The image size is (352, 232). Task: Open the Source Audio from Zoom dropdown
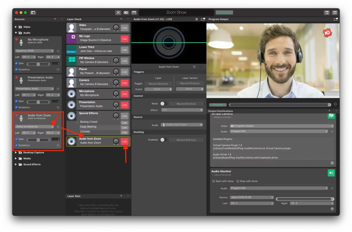182,125
